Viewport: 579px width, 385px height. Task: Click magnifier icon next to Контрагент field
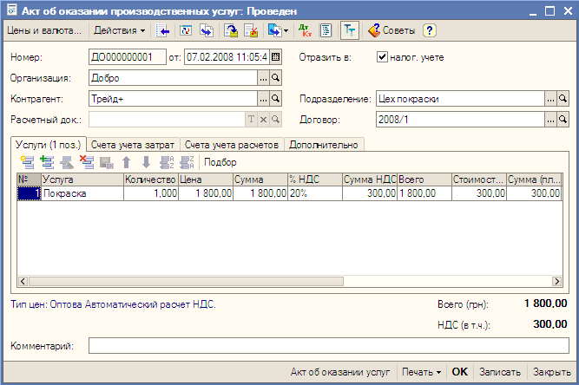pyautogui.click(x=276, y=99)
